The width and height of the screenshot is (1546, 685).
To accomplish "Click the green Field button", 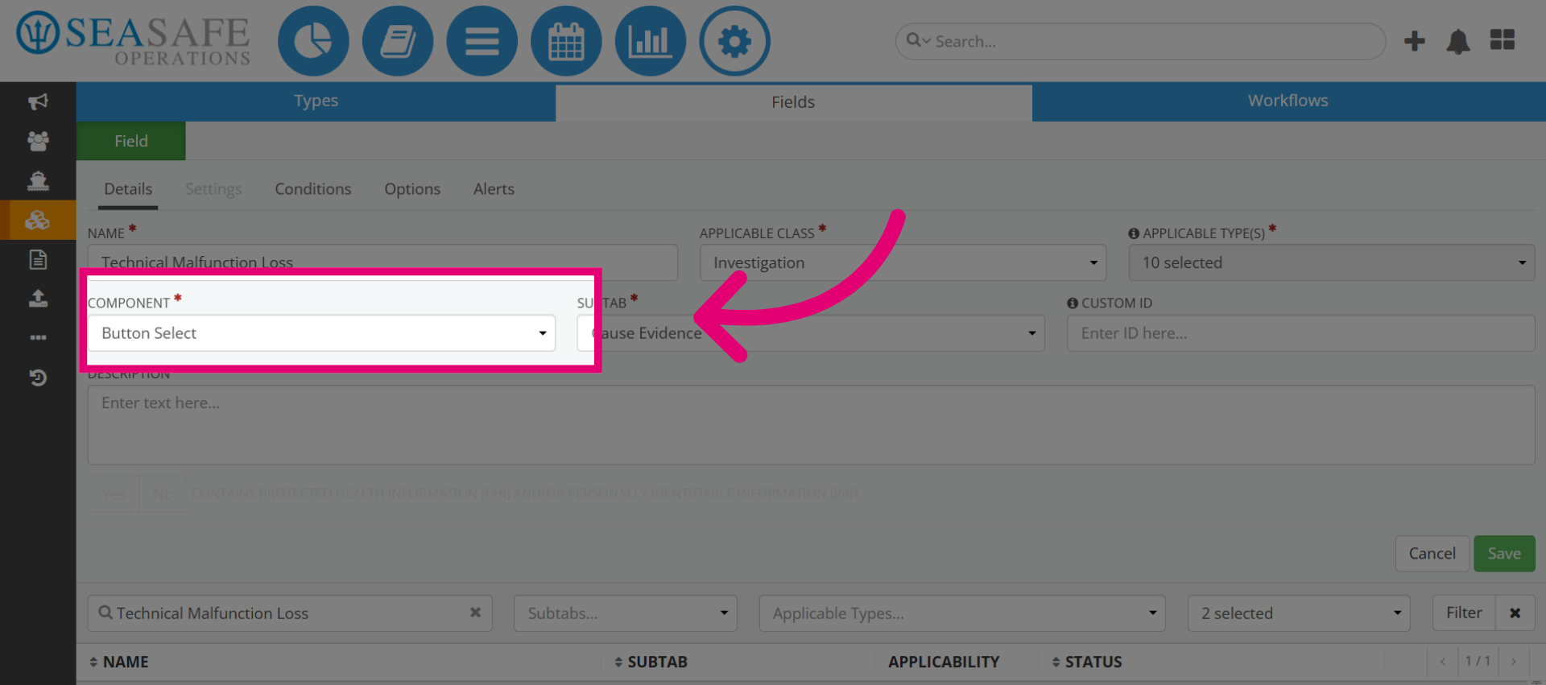I will 131,141.
